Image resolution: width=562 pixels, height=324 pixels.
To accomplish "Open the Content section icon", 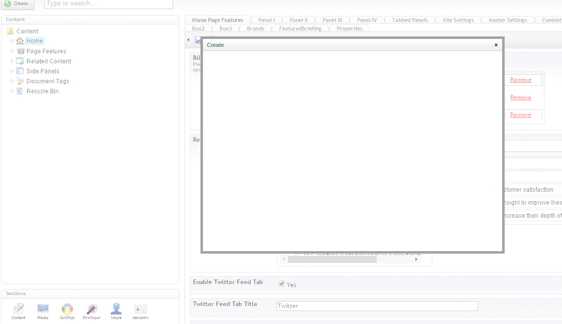I will pyautogui.click(x=18, y=310).
